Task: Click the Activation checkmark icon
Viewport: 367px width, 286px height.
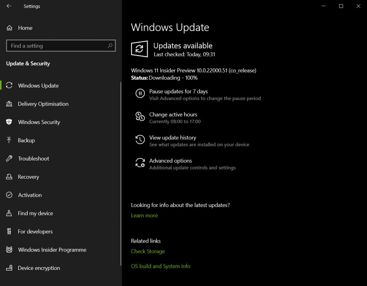Action: 9,195
